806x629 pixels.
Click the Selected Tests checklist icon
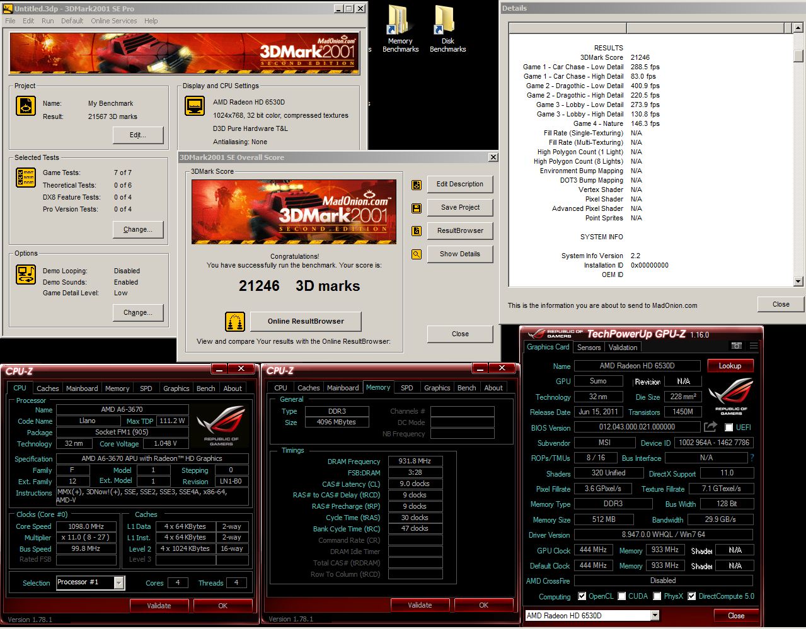pyautogui.click(x=26, y=178)
